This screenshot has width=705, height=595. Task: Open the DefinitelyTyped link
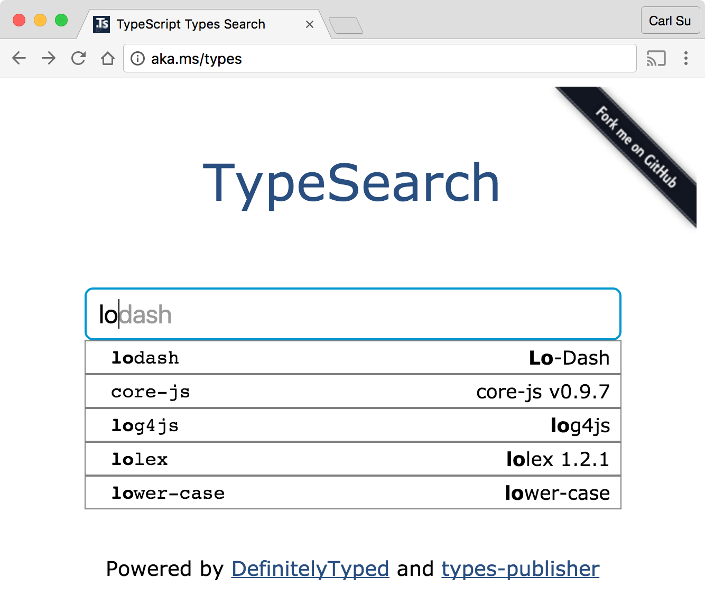(x=310, y=569)
